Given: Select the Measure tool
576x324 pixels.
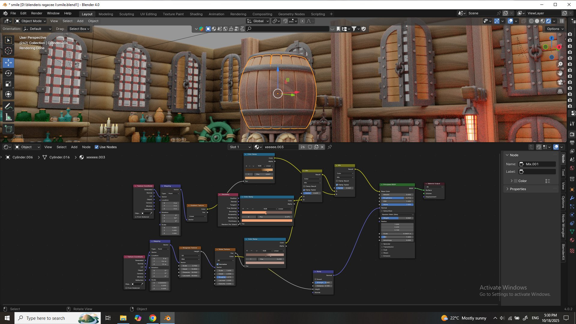Looking at the screenshot, I should (x=8, y=117).
